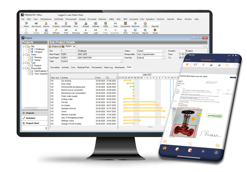Open the Certificate menu
The image size is (247, 172).
(x=59, y=19)
